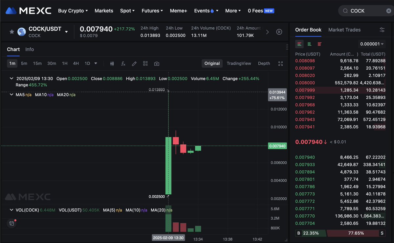This screenshot has height=243, width=394.
Task: Open candlestick chart style selector
Action: (112, 63)
